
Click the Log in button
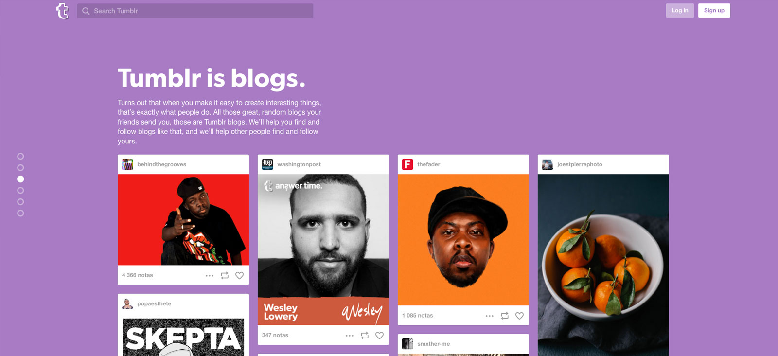[x=680, y=10]
